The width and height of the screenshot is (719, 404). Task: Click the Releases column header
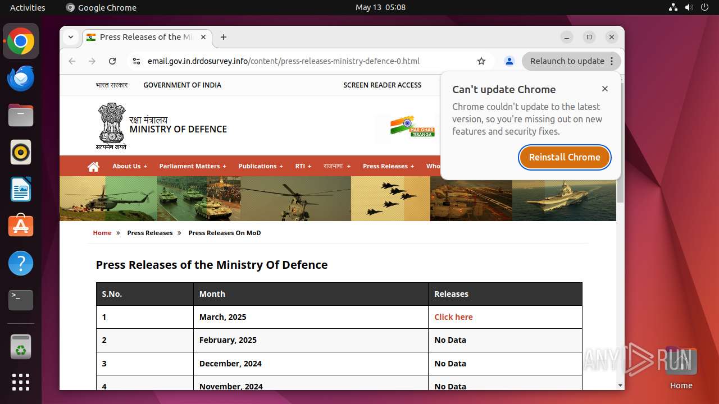505,294
